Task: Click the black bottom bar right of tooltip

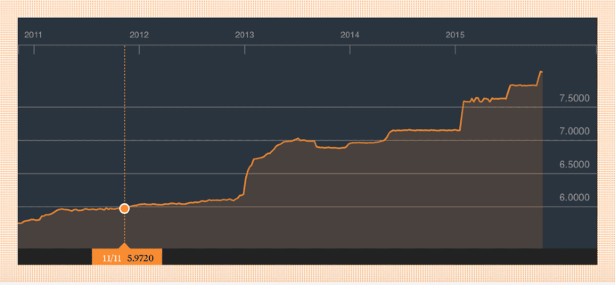Action: click(379, 257)
